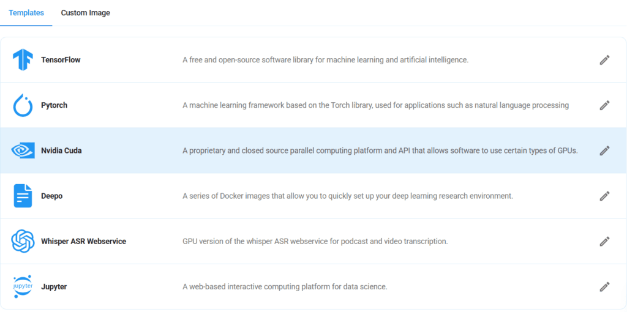
Task: Select the Nvidia Cuda template description
Action: point(380,150)
